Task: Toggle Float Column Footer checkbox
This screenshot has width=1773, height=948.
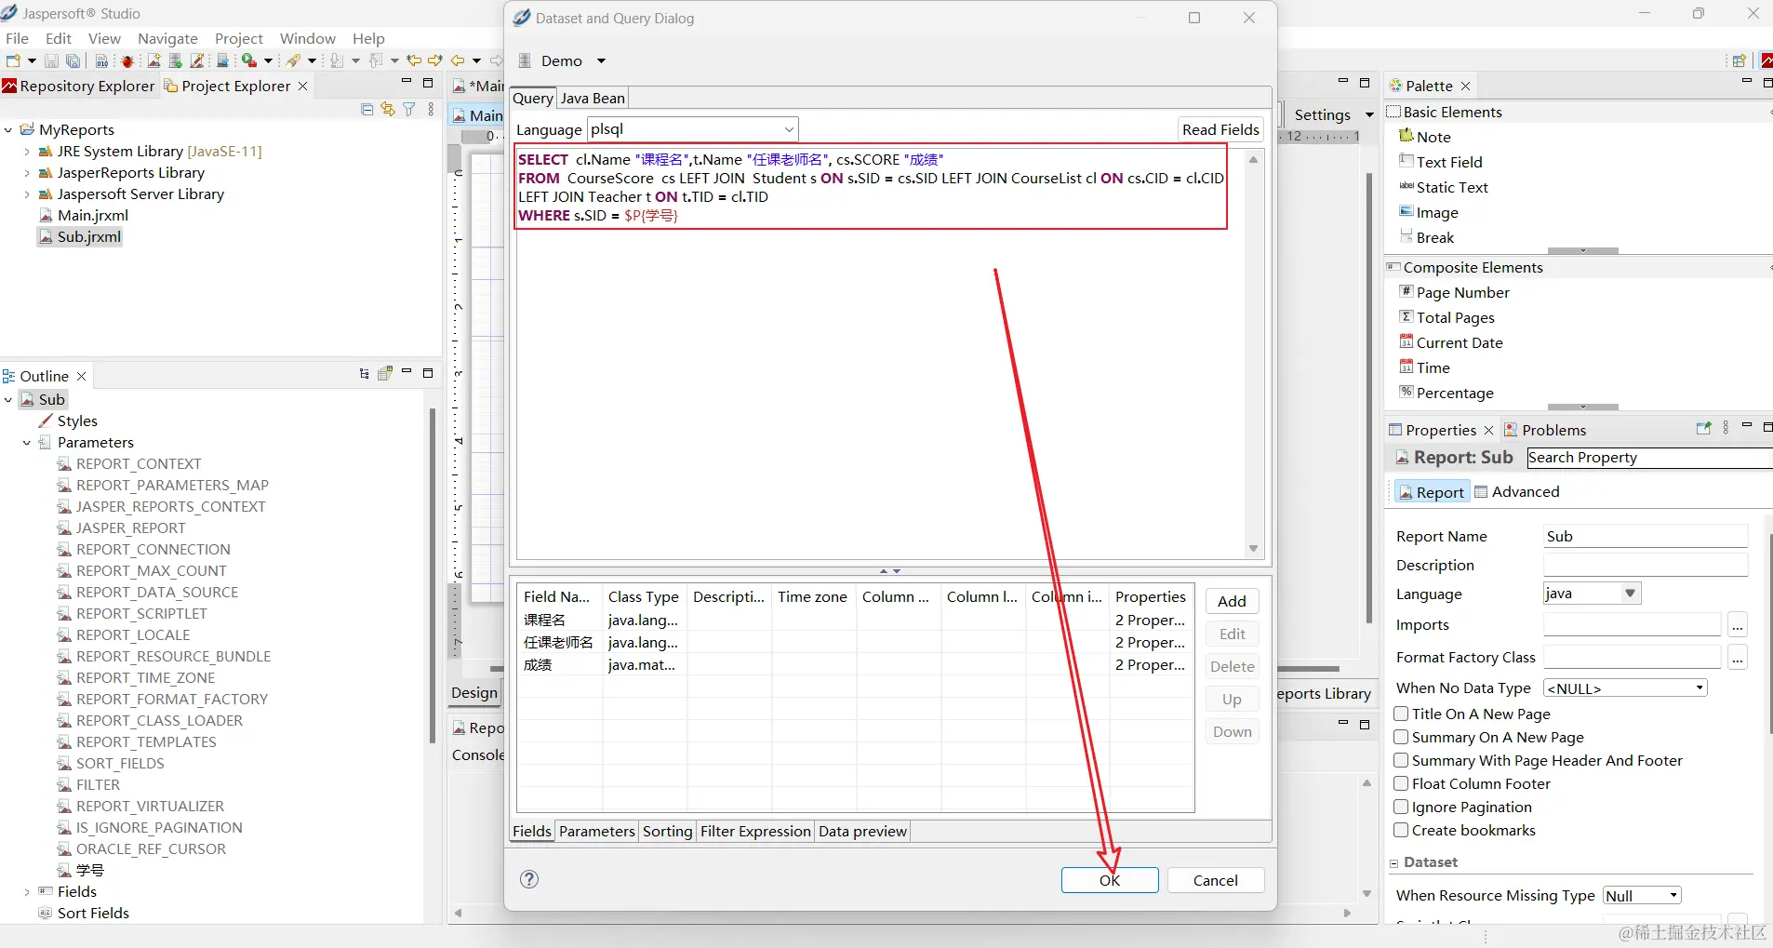Action: click(1401, 783)
